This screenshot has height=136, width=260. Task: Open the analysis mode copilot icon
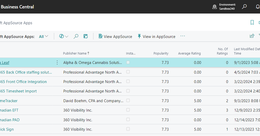pyautogui.click(x=61, y=36)
